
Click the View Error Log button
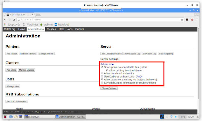pyautogui.click(x=149, y=54)
